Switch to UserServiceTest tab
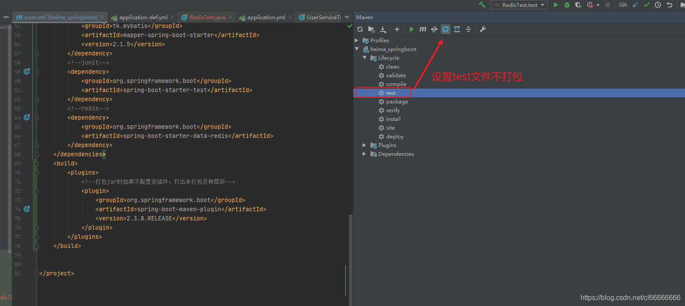 [319, 17]
